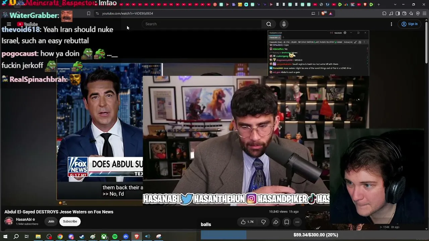The width and height of the screenshot is (429, 241).
Task: Start voice search with the microphone
Action: [284, 24]
